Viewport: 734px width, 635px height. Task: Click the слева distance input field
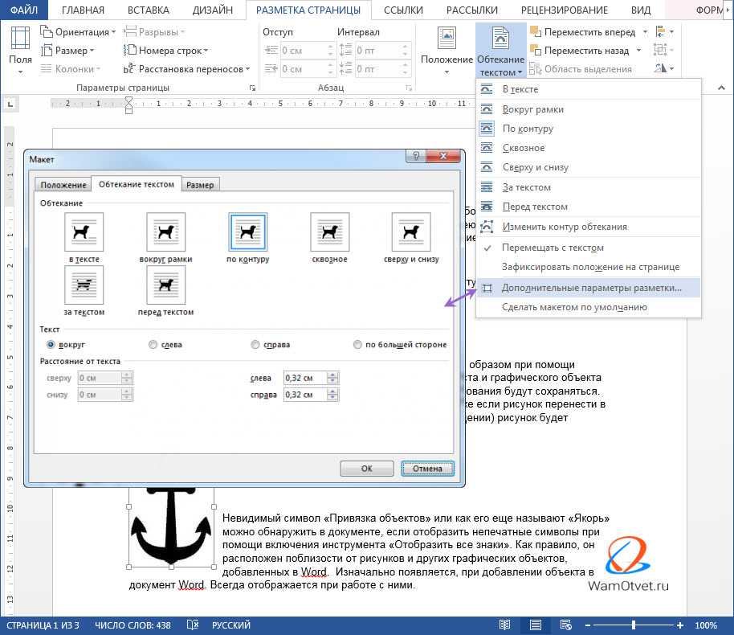point(305,378)
